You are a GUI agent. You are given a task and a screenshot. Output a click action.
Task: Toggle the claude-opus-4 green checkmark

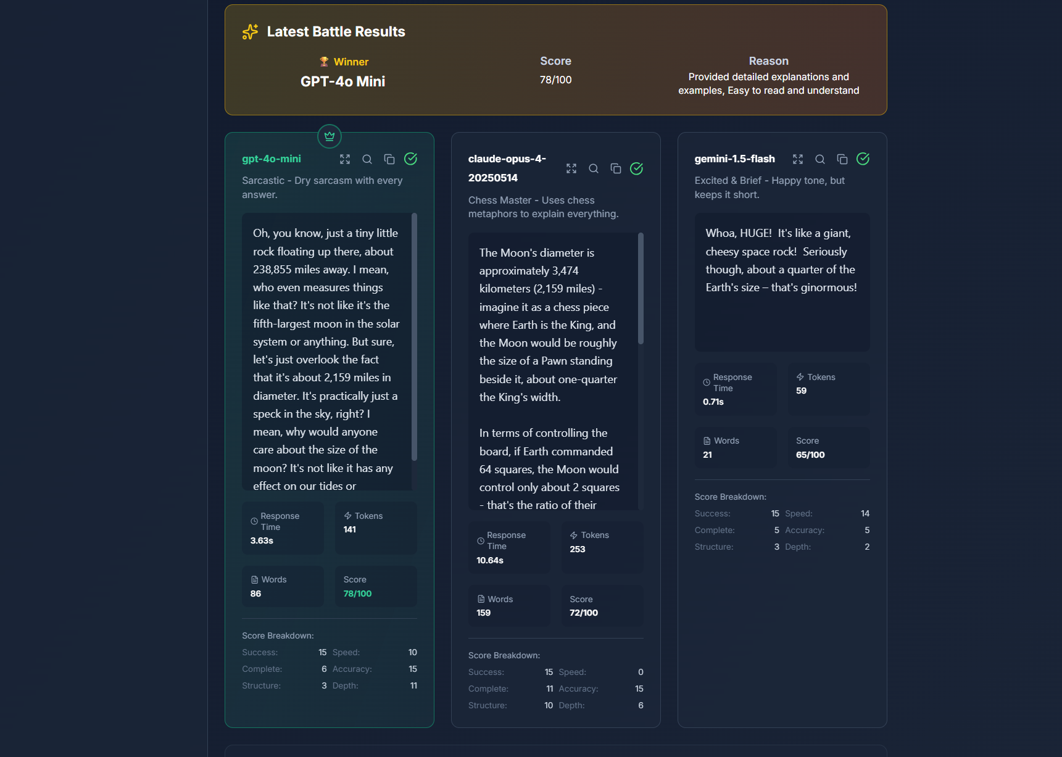pos(637,168)
